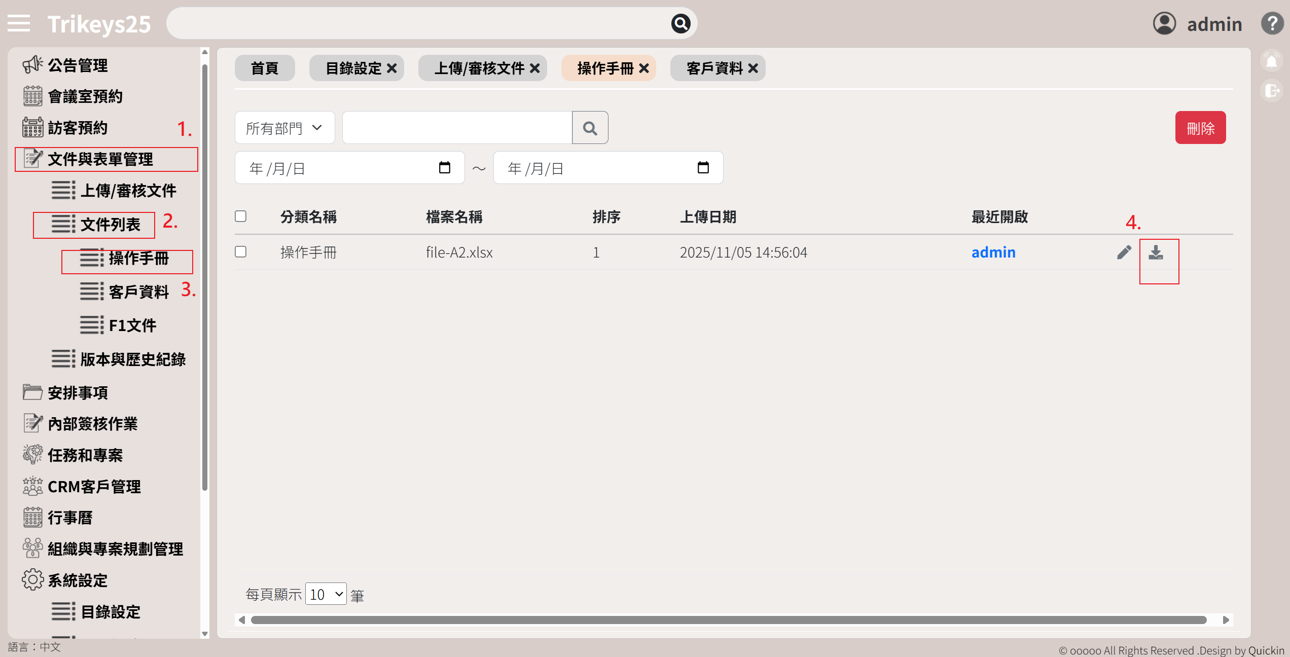Click the filter search magnifier button
The image size is (1290, 657).
[x=590, y=128]
